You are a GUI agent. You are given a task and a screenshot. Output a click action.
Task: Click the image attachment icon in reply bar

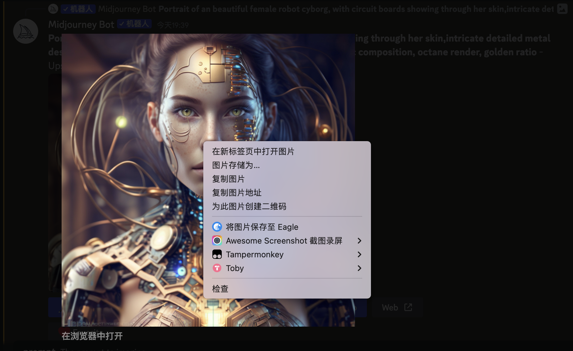point(562,9)
